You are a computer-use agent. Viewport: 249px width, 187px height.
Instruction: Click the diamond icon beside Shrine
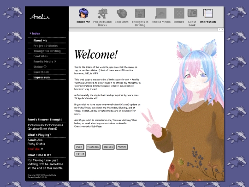coord(45,66)
